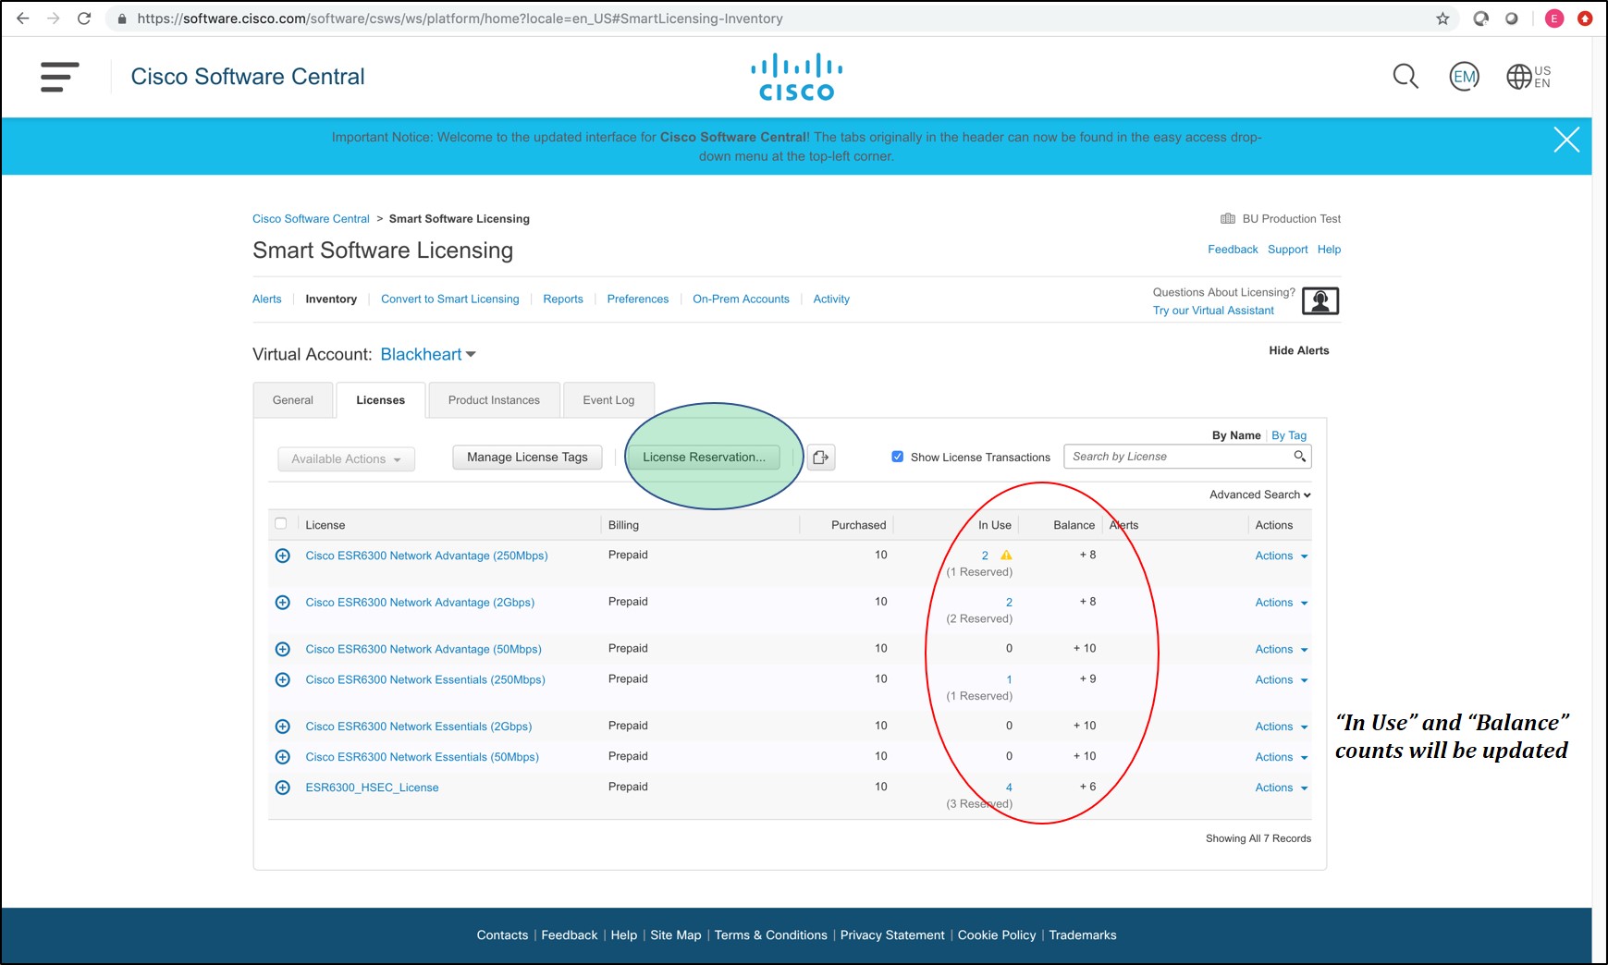Viewport: 1608px width, 965px height.
Task: Toggle Show License Transactions checkbox
Action: [897, 457]
